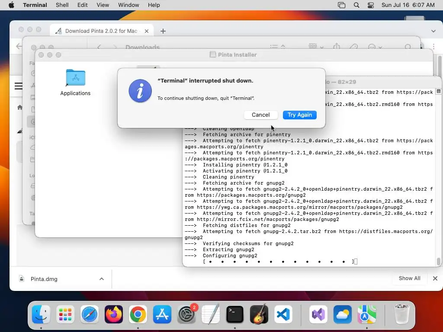Open Finder from the Dock
The width and height of the screenshot is (443, 332).
click(41, 314)
